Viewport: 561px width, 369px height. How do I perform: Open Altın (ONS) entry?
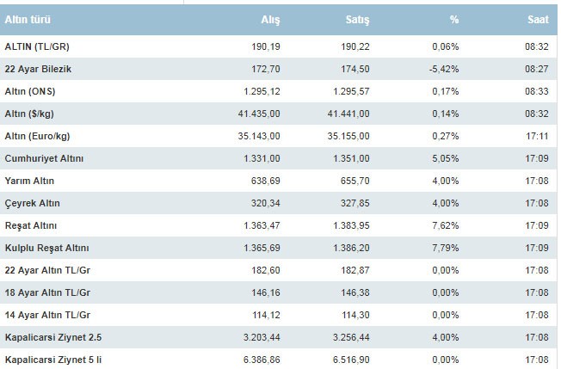(x=31, y=91)
